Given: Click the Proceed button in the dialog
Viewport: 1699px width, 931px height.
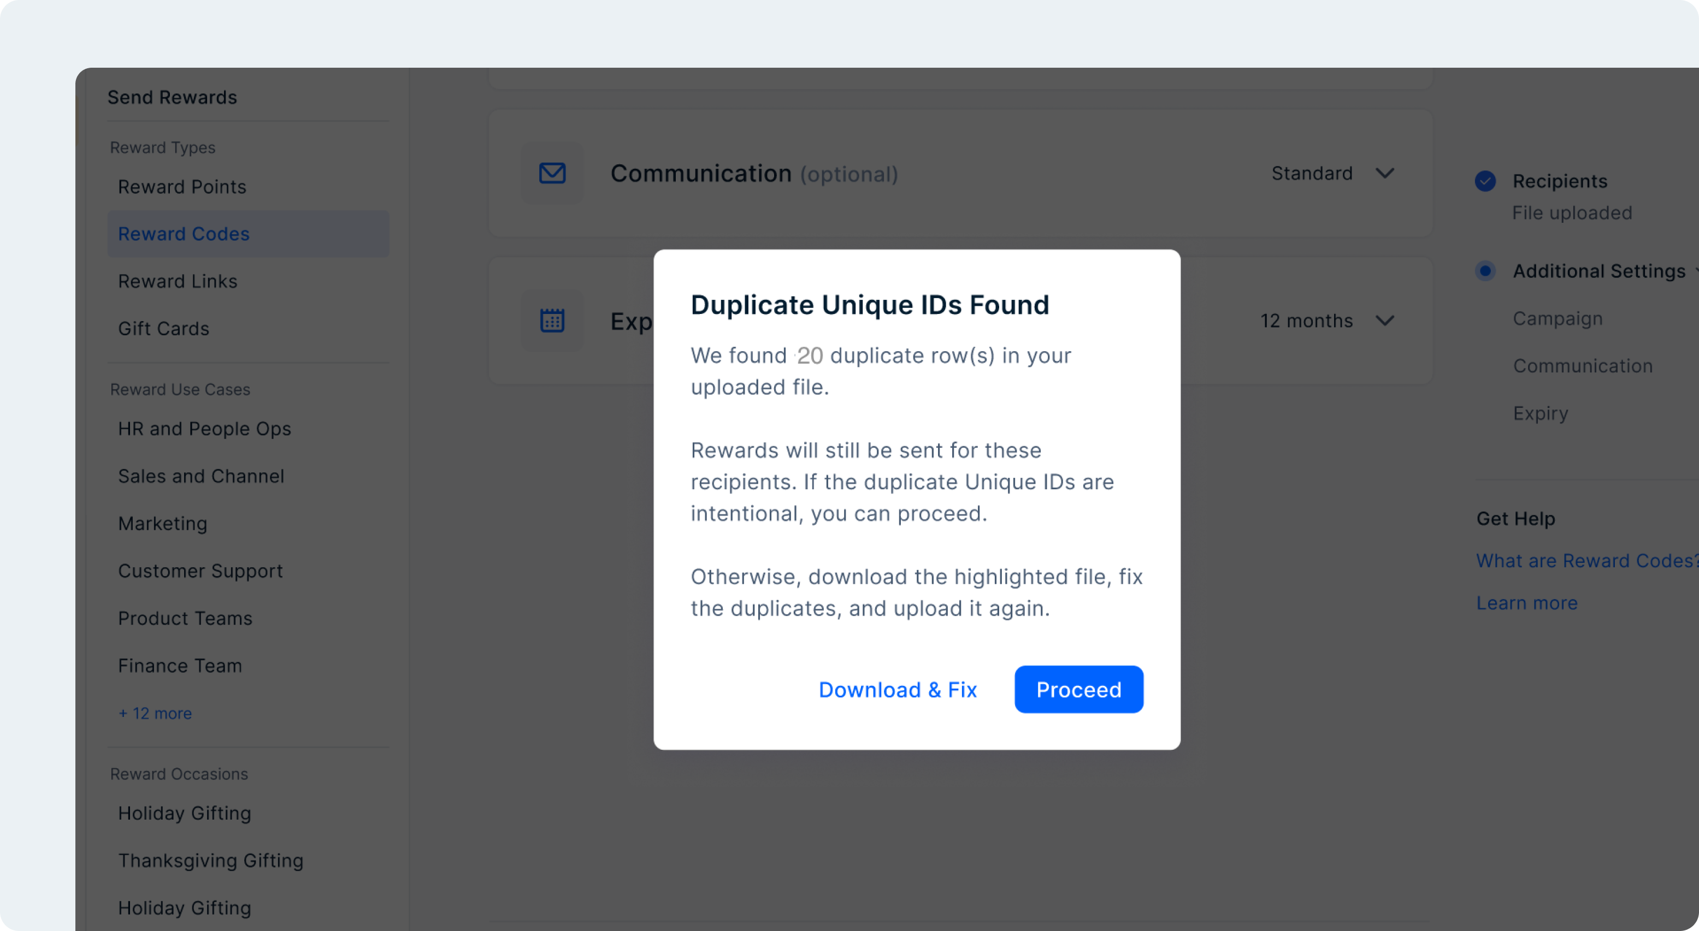Looking at the screenshot, I should tap(1078, 689).
